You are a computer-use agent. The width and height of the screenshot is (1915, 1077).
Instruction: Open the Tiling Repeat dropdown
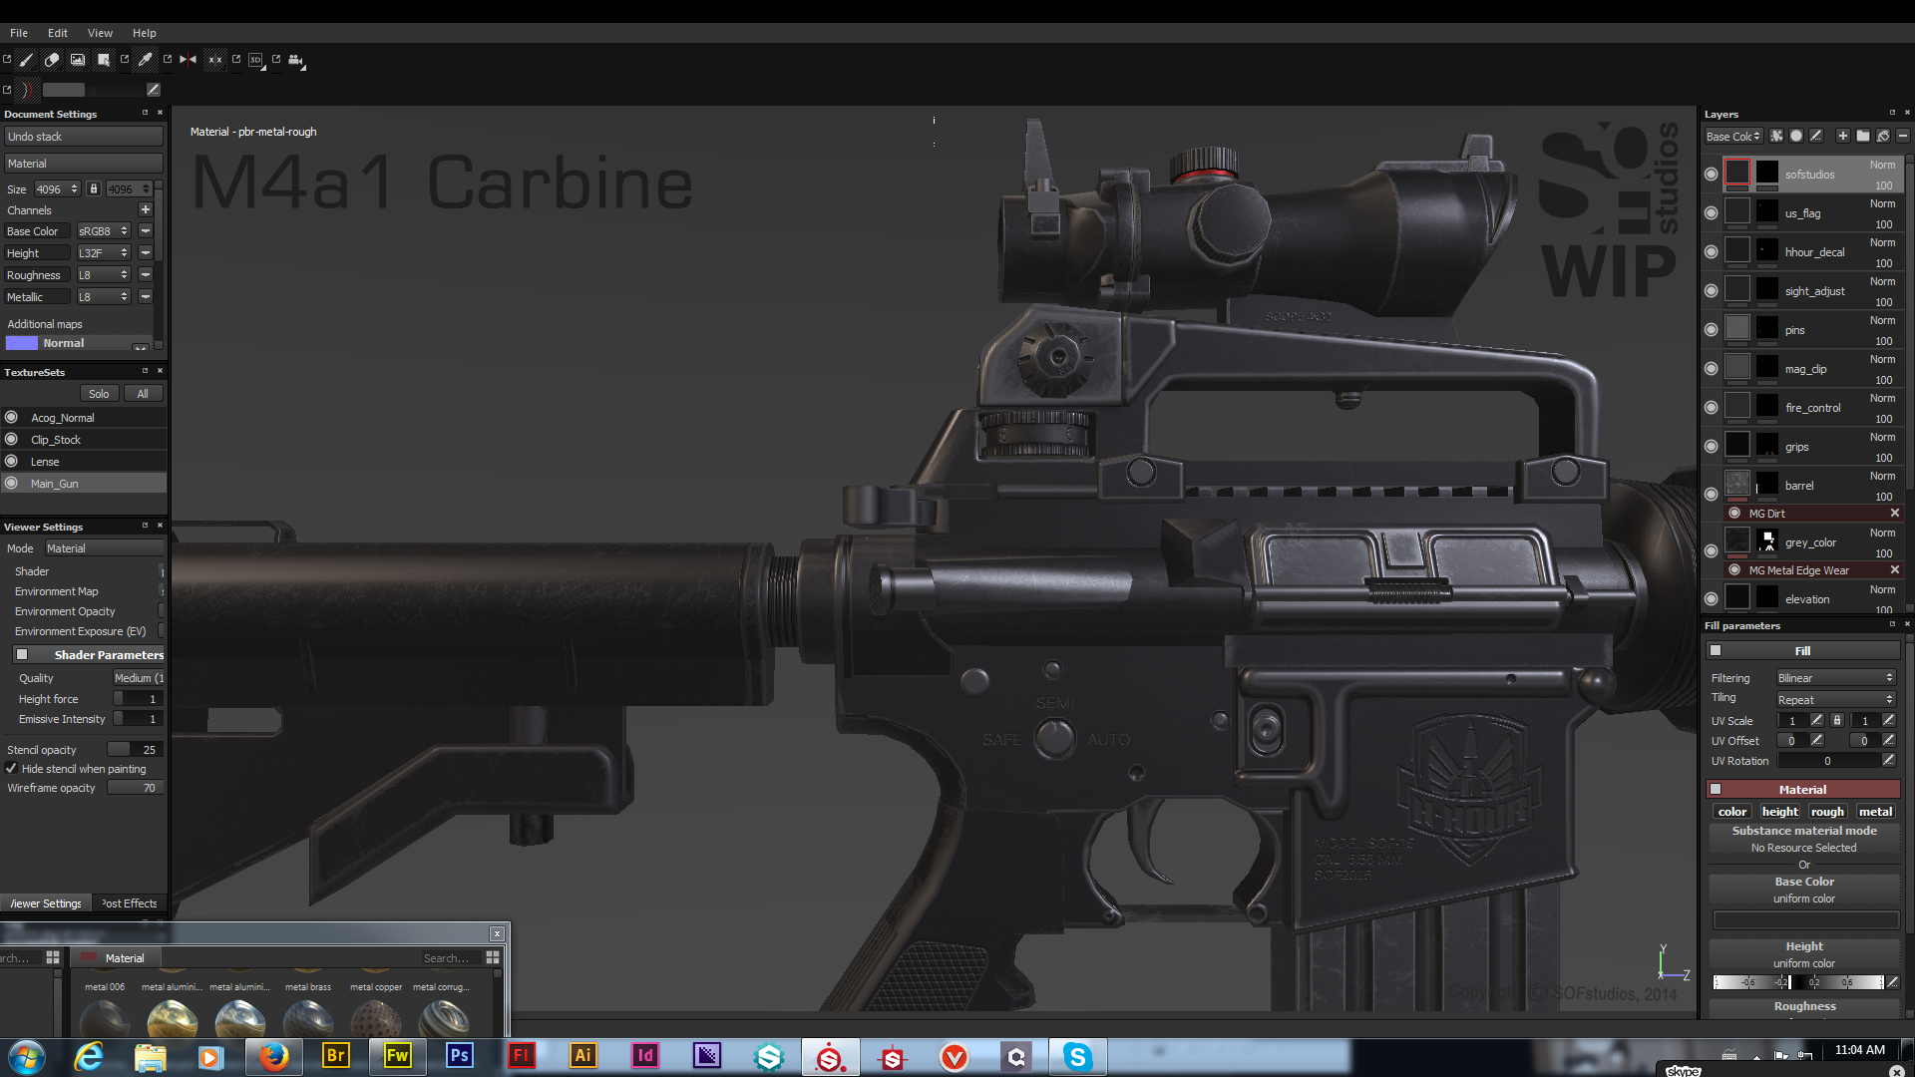point(1834,700)
